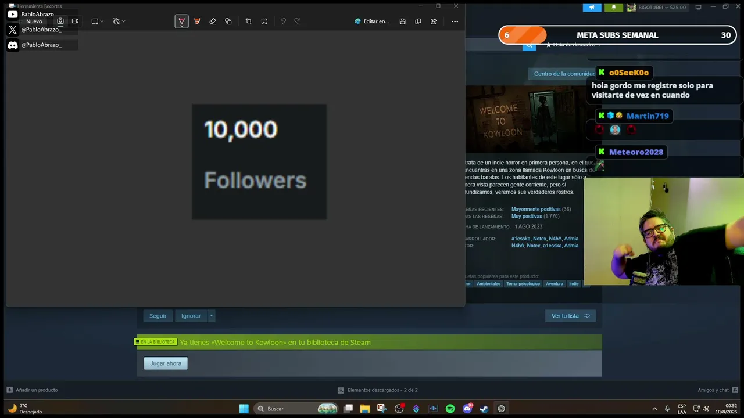
Task: Open 'Ver tu lista' in Steam
Action: click(x=570, y=316)
